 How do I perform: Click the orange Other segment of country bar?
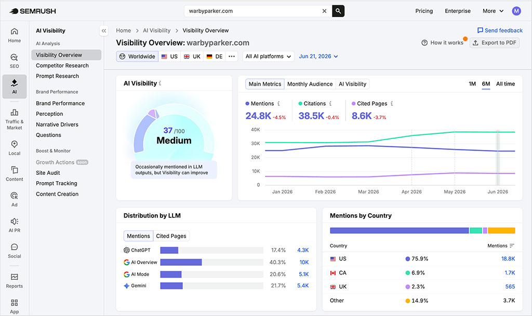(x=501, y=231)
